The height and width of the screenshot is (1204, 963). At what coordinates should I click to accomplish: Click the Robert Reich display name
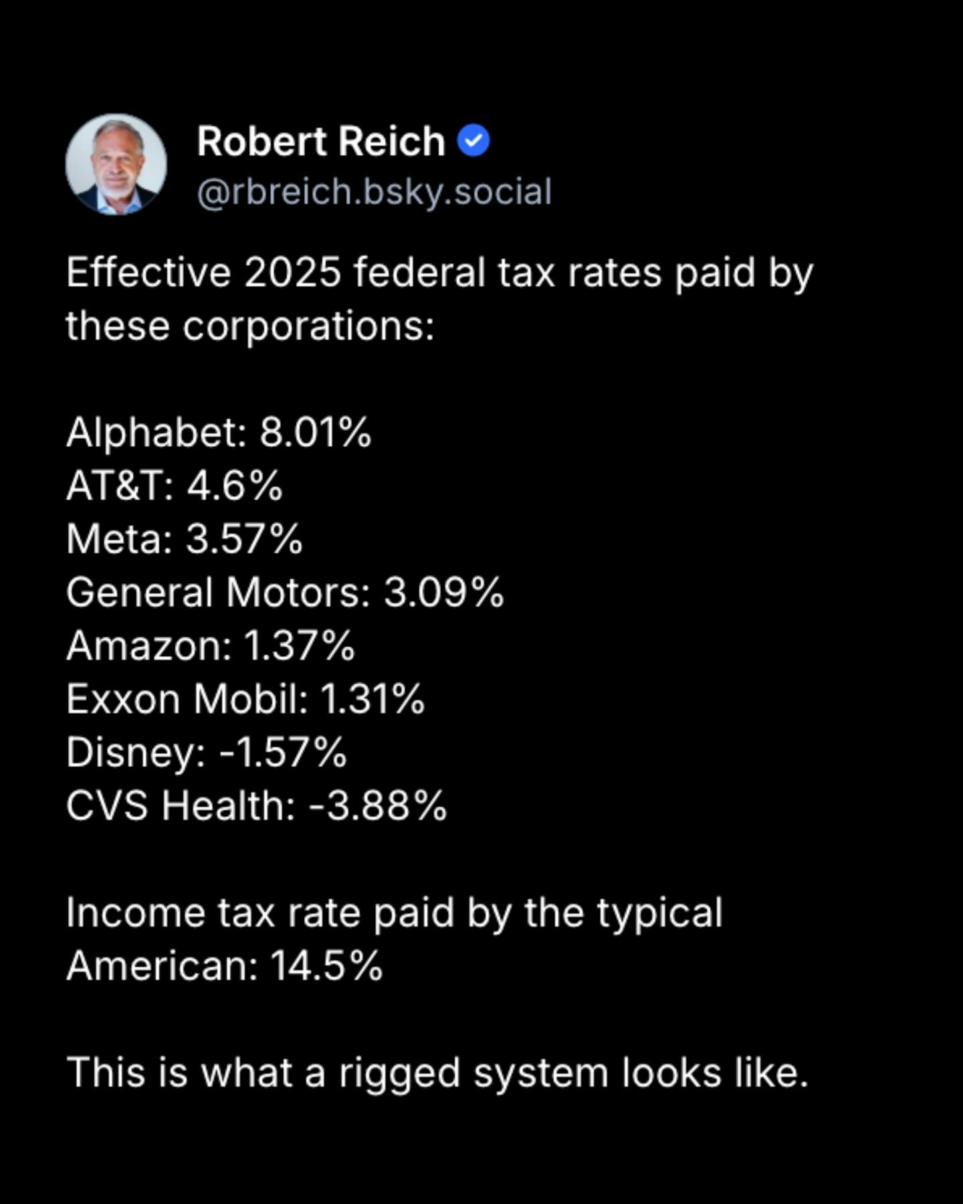pyautogui.click(x=321, y=142)
